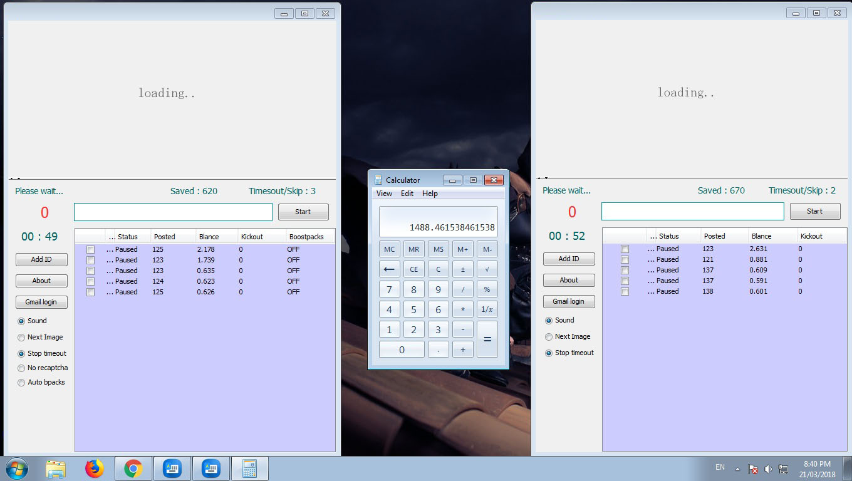Viewport: 852px width, 481px height.
Task: Launch Firefox from the taskbar
Action: pyautogui.click(x=95, y=468)
